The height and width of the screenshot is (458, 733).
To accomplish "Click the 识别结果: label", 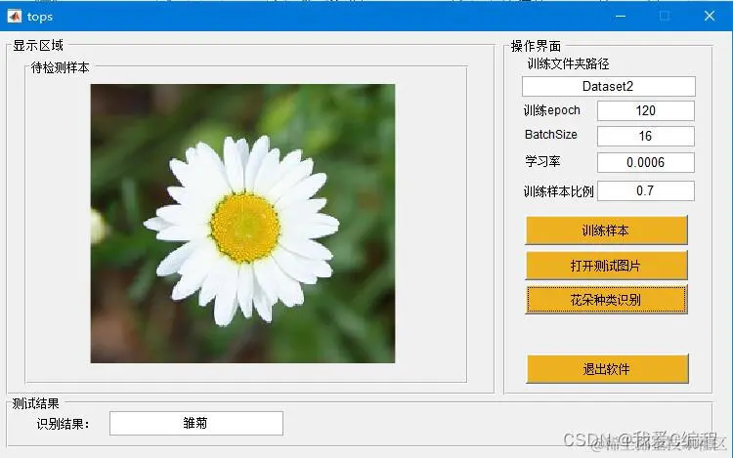I will [x=64, y=424].
